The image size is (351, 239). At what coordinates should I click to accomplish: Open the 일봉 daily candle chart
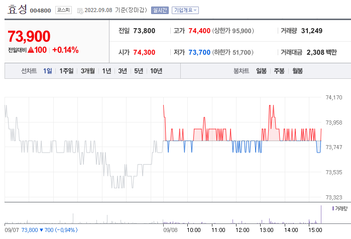pos(261,71)
